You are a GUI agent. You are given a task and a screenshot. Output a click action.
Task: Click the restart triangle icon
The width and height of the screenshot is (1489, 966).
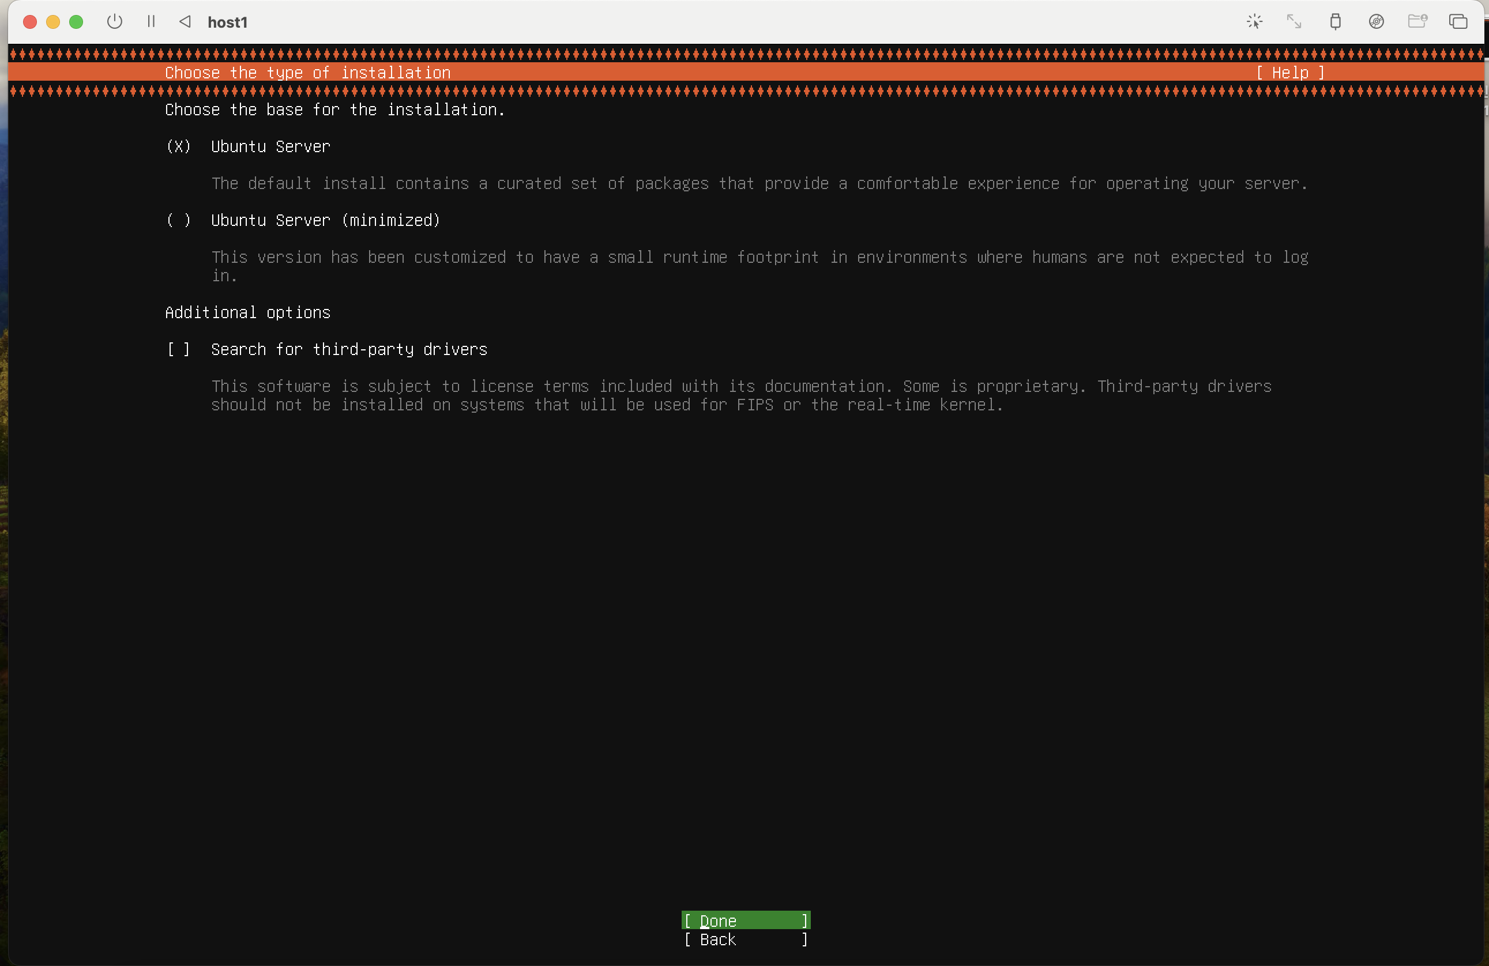[185, 22]
